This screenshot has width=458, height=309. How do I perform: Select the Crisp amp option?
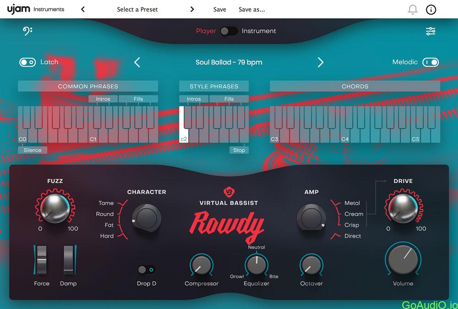[352, 225]
